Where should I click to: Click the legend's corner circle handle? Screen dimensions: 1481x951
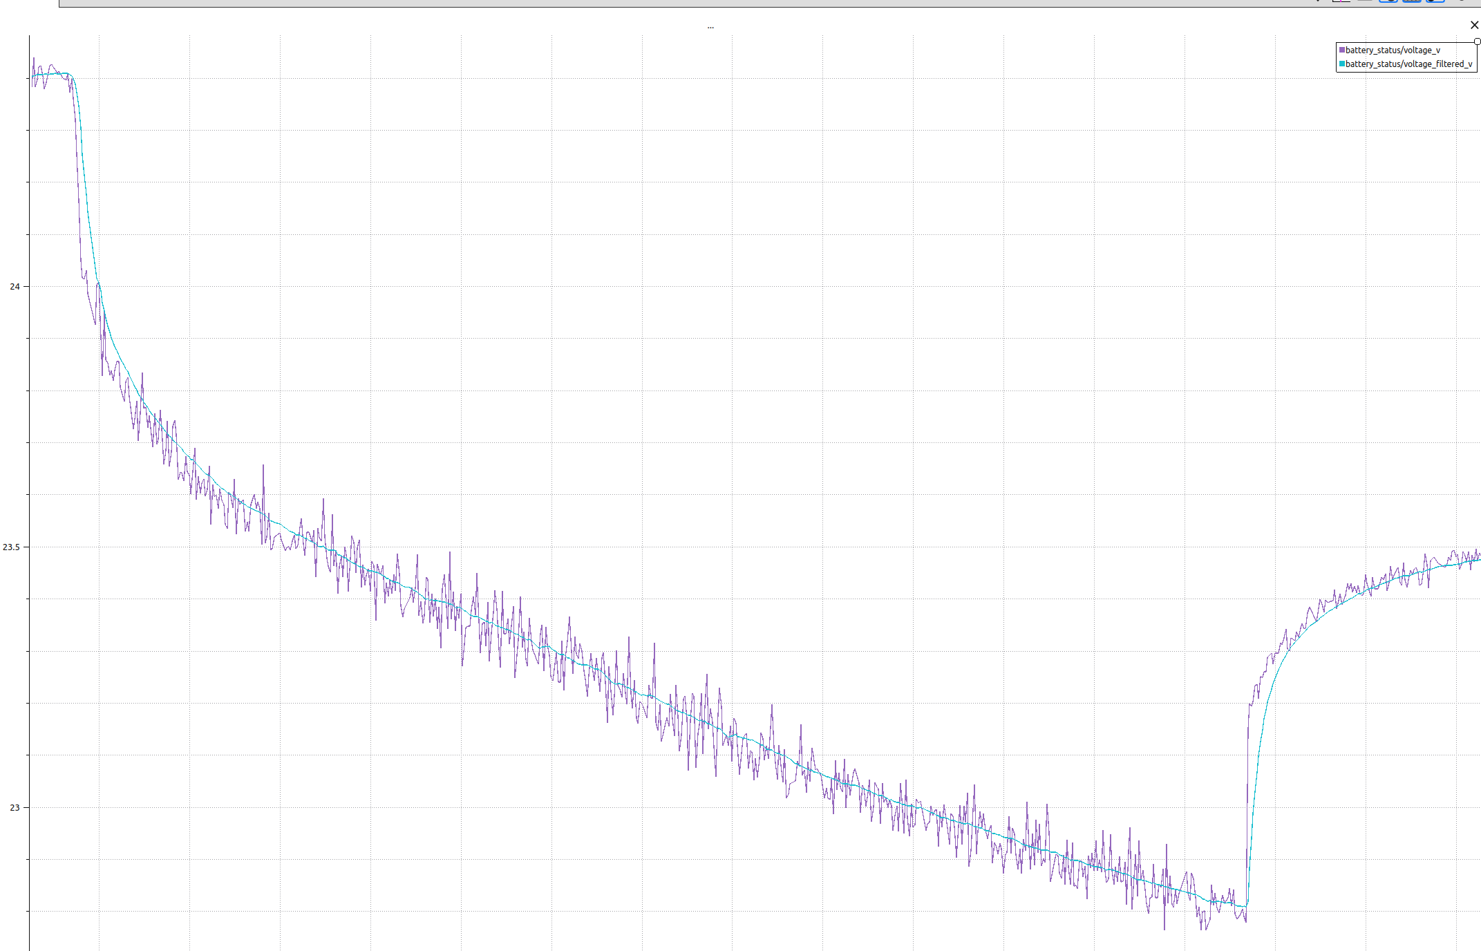pos(1478,41)
